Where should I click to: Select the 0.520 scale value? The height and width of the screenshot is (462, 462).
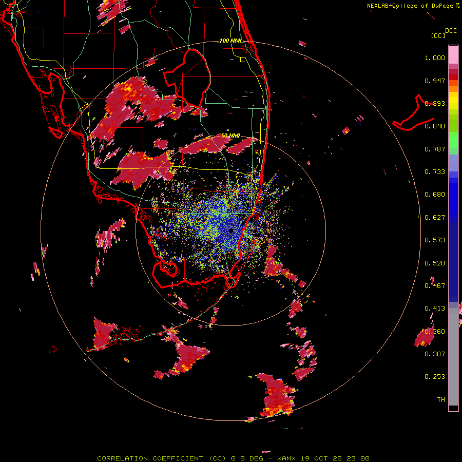point(435,263)
